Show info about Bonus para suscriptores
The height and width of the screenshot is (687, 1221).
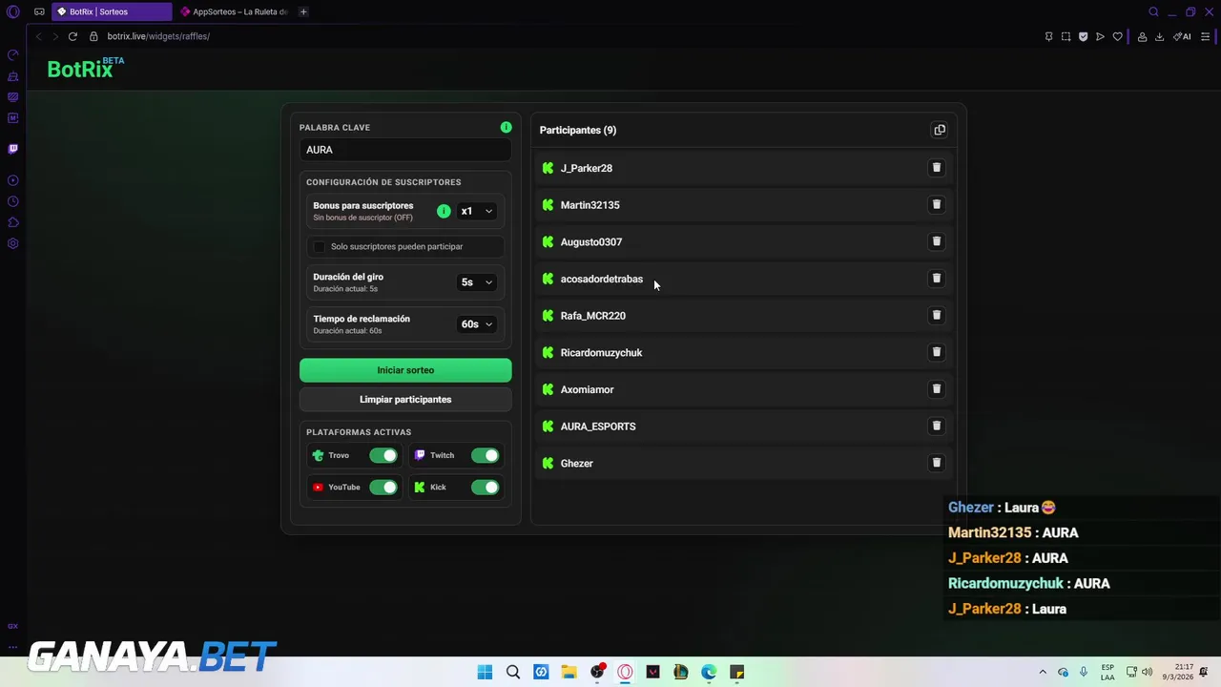click(x=444, y=211)
